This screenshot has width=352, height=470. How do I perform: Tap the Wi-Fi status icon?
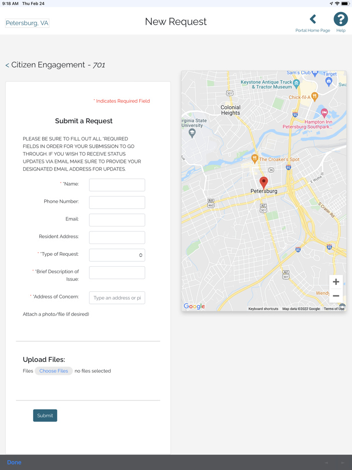point(337,4)
